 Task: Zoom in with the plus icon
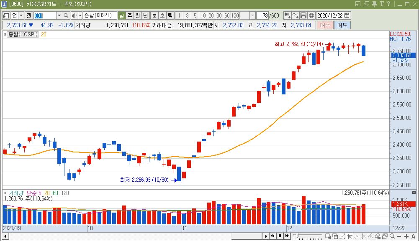coord(406,236)
